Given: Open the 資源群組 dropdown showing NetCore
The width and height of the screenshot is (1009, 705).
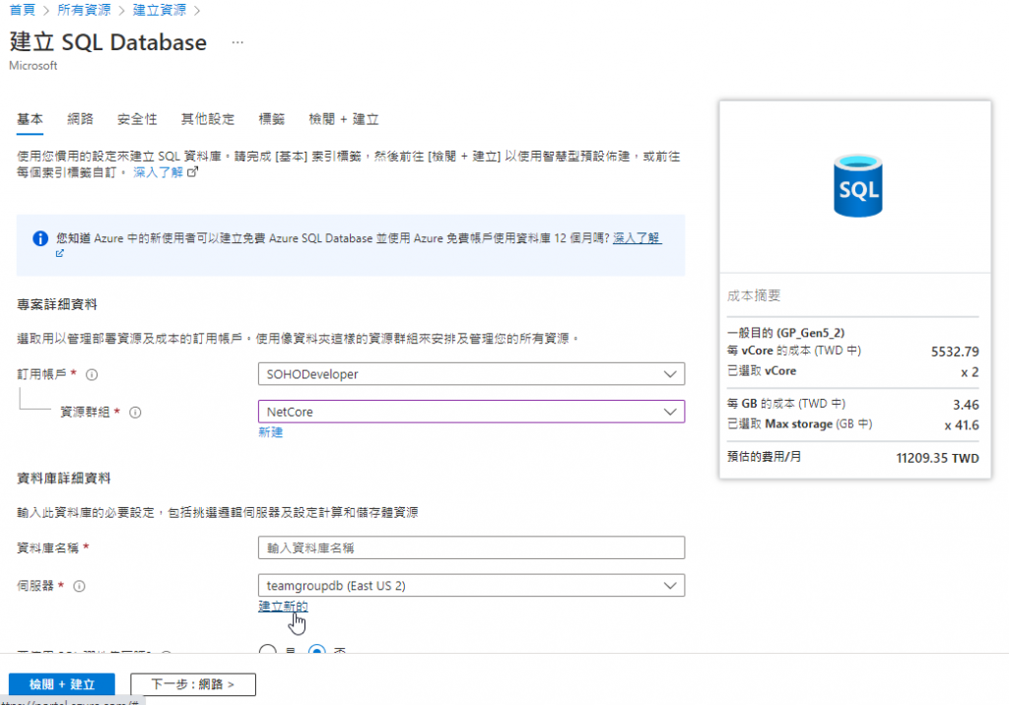Looking at the screenshot, I should 471,412.
